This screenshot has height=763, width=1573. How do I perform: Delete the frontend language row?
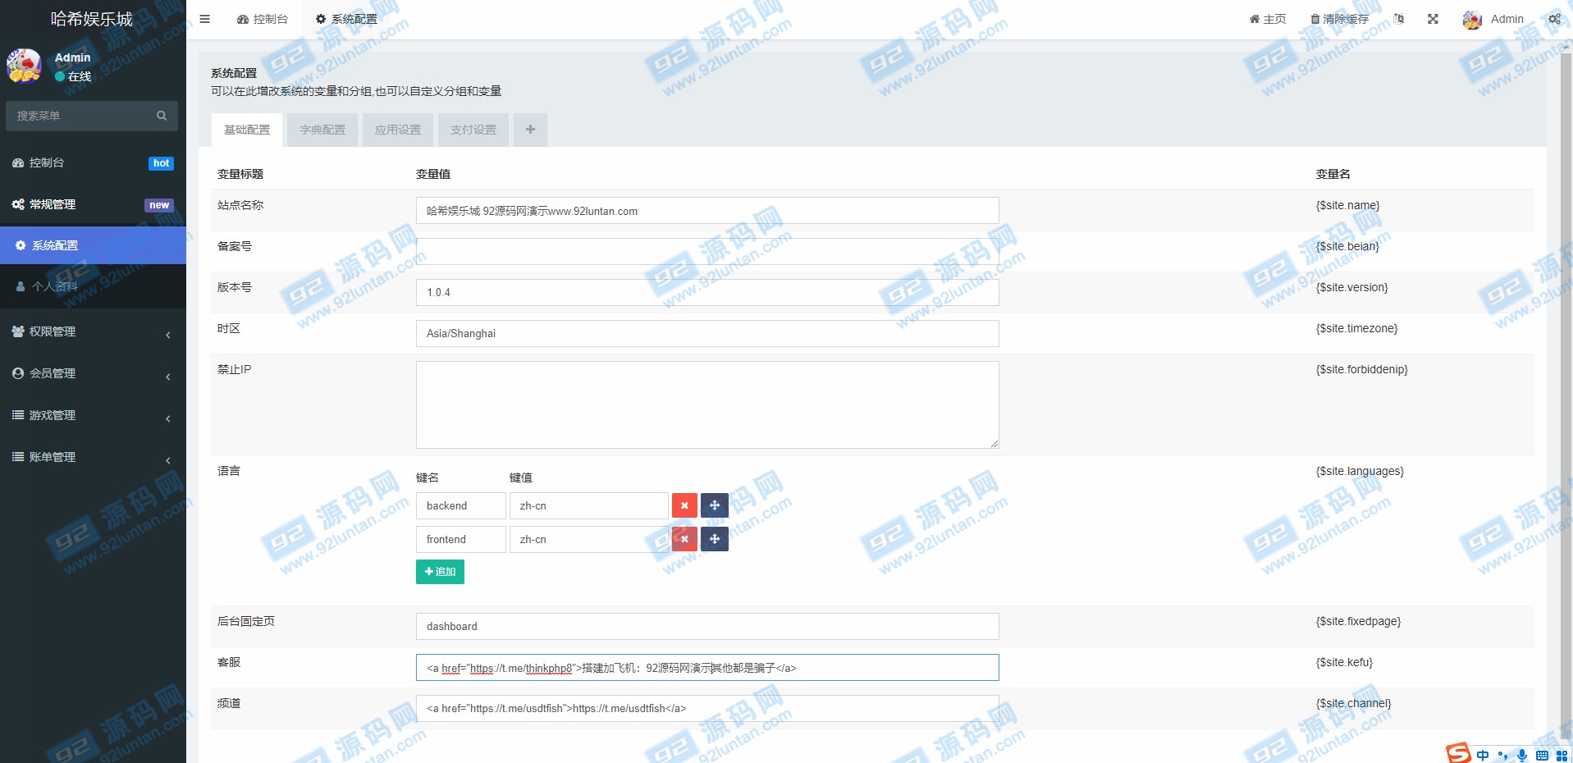tap(684, 539)
